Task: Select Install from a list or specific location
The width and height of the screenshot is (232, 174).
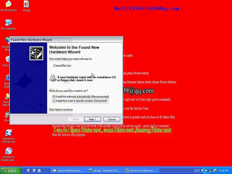Action: 80,101
